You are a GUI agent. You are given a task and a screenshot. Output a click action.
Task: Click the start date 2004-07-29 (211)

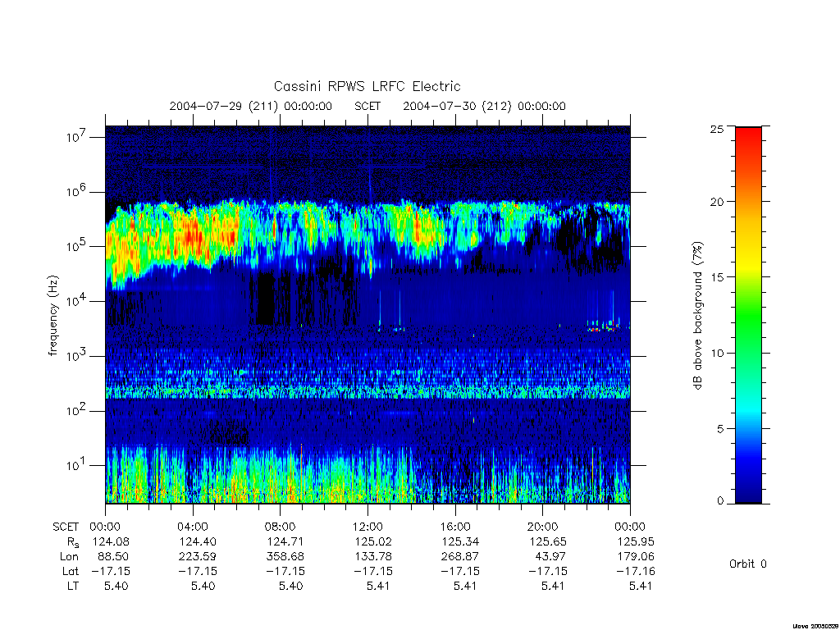[224, 106]
